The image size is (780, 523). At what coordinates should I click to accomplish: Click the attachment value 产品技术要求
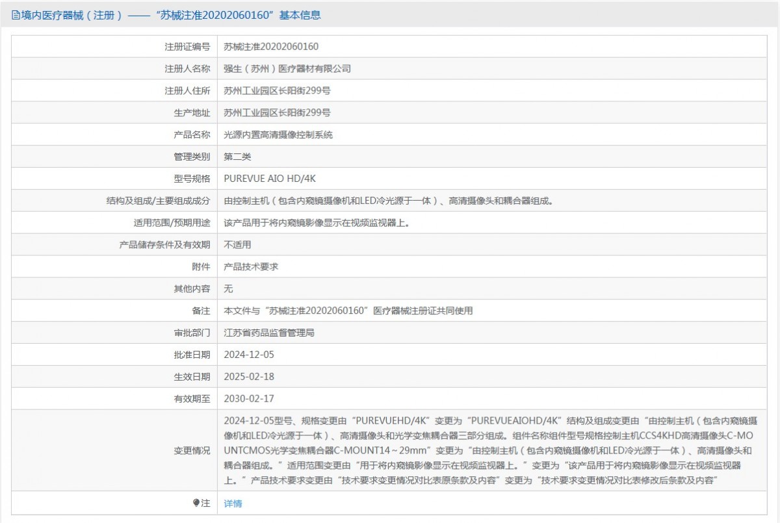251,267
